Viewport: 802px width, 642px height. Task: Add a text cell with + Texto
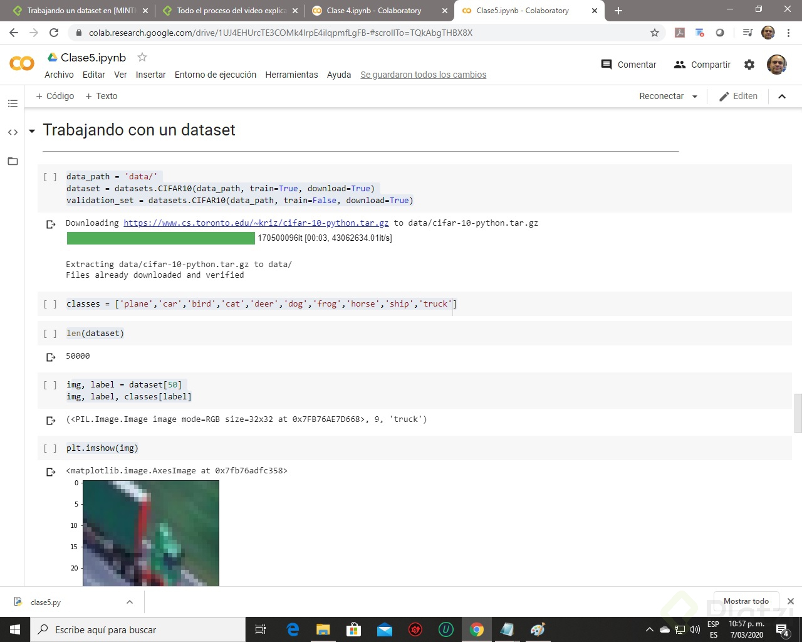click(x=102, y=96)
